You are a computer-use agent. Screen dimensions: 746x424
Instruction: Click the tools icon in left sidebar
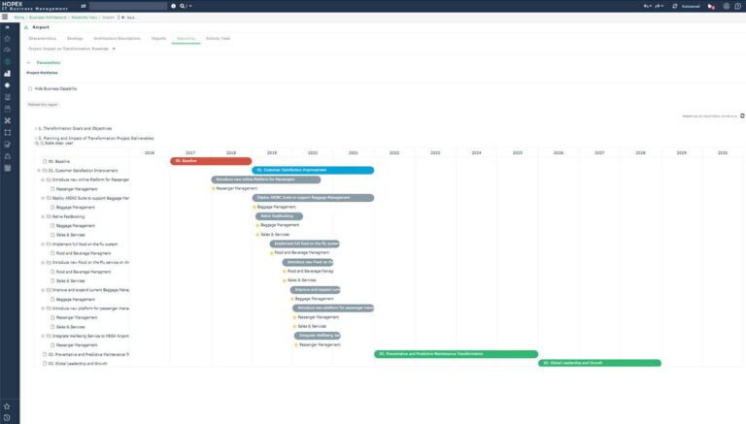tap(7, 119)
